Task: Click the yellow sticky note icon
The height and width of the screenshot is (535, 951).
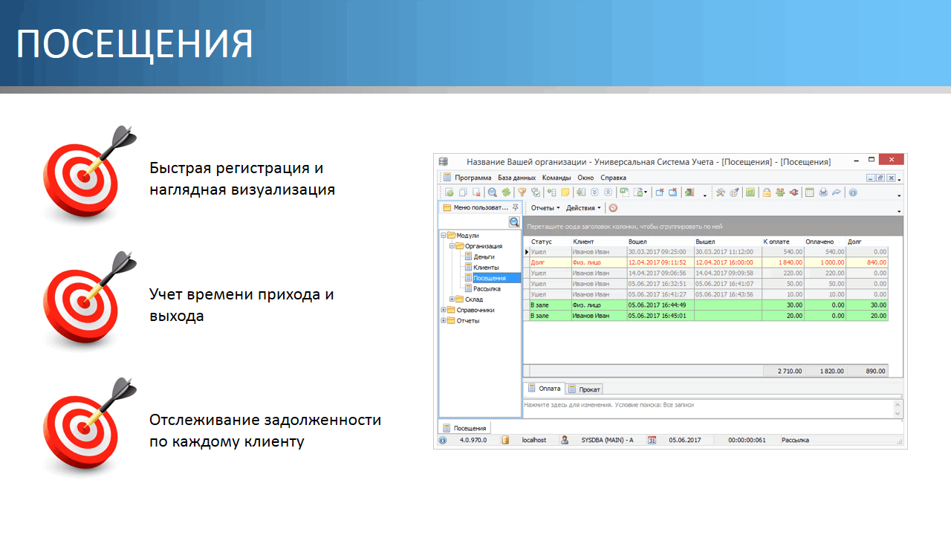Action: [565, 192]
